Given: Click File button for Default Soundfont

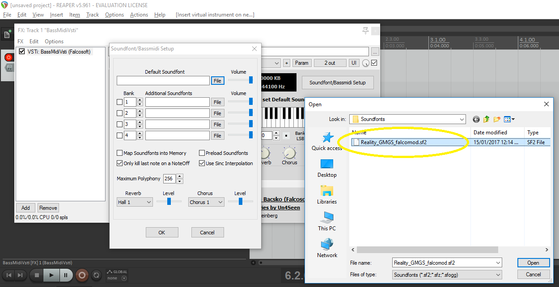Looking at the screenshot, I should pos(217,81).
